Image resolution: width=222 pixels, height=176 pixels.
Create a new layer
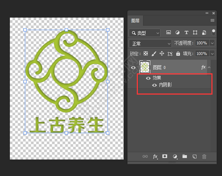tap(195, 157)
